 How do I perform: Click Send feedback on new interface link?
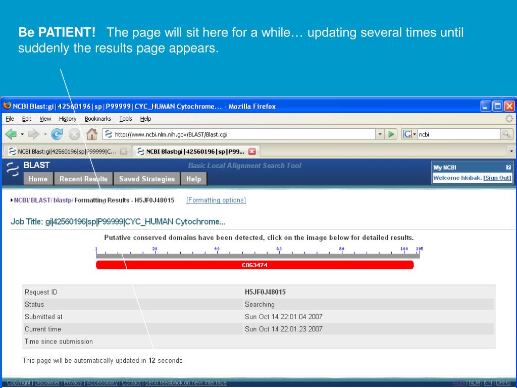tap(186, 383)
